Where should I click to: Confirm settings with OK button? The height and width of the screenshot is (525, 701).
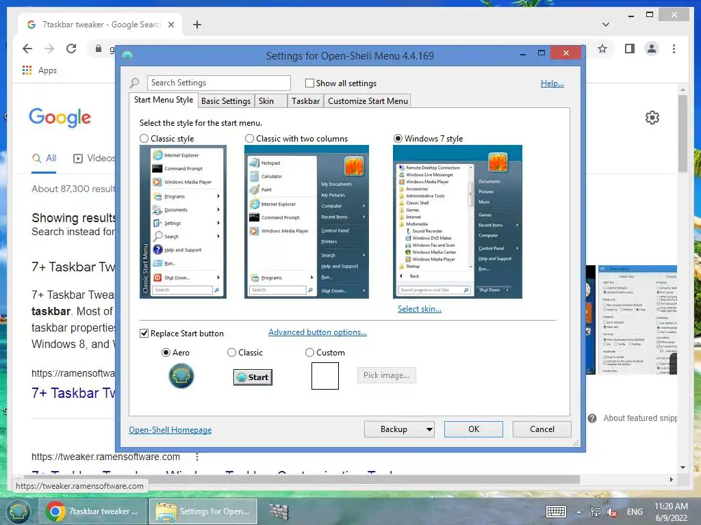pos(474,429)
